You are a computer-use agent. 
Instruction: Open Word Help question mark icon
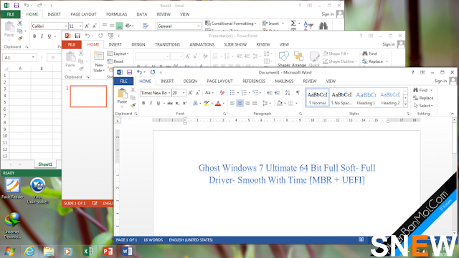[413, 72]
